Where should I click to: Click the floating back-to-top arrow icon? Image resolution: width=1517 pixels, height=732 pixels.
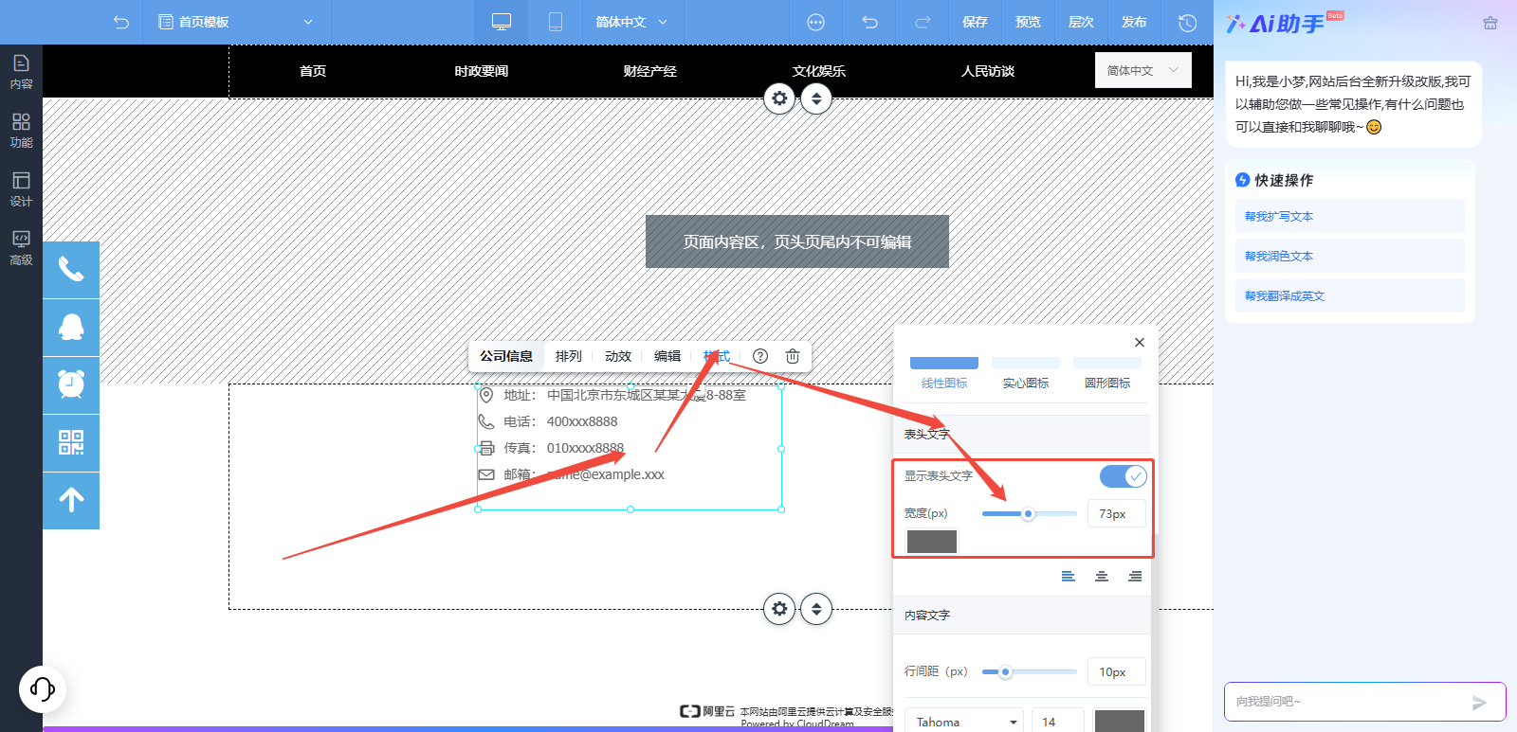coord(71,500)
